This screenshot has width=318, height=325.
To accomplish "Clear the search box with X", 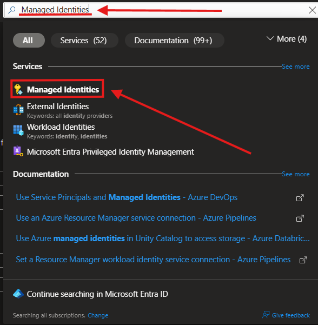I will 312,10.
